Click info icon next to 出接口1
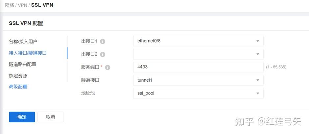Viewport: 309px width, 134px height. coord(103,41)
